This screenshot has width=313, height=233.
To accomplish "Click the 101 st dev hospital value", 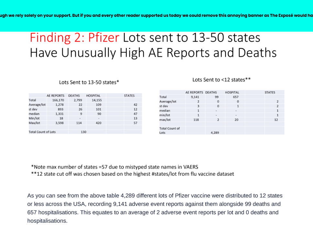I will point(98,109).
